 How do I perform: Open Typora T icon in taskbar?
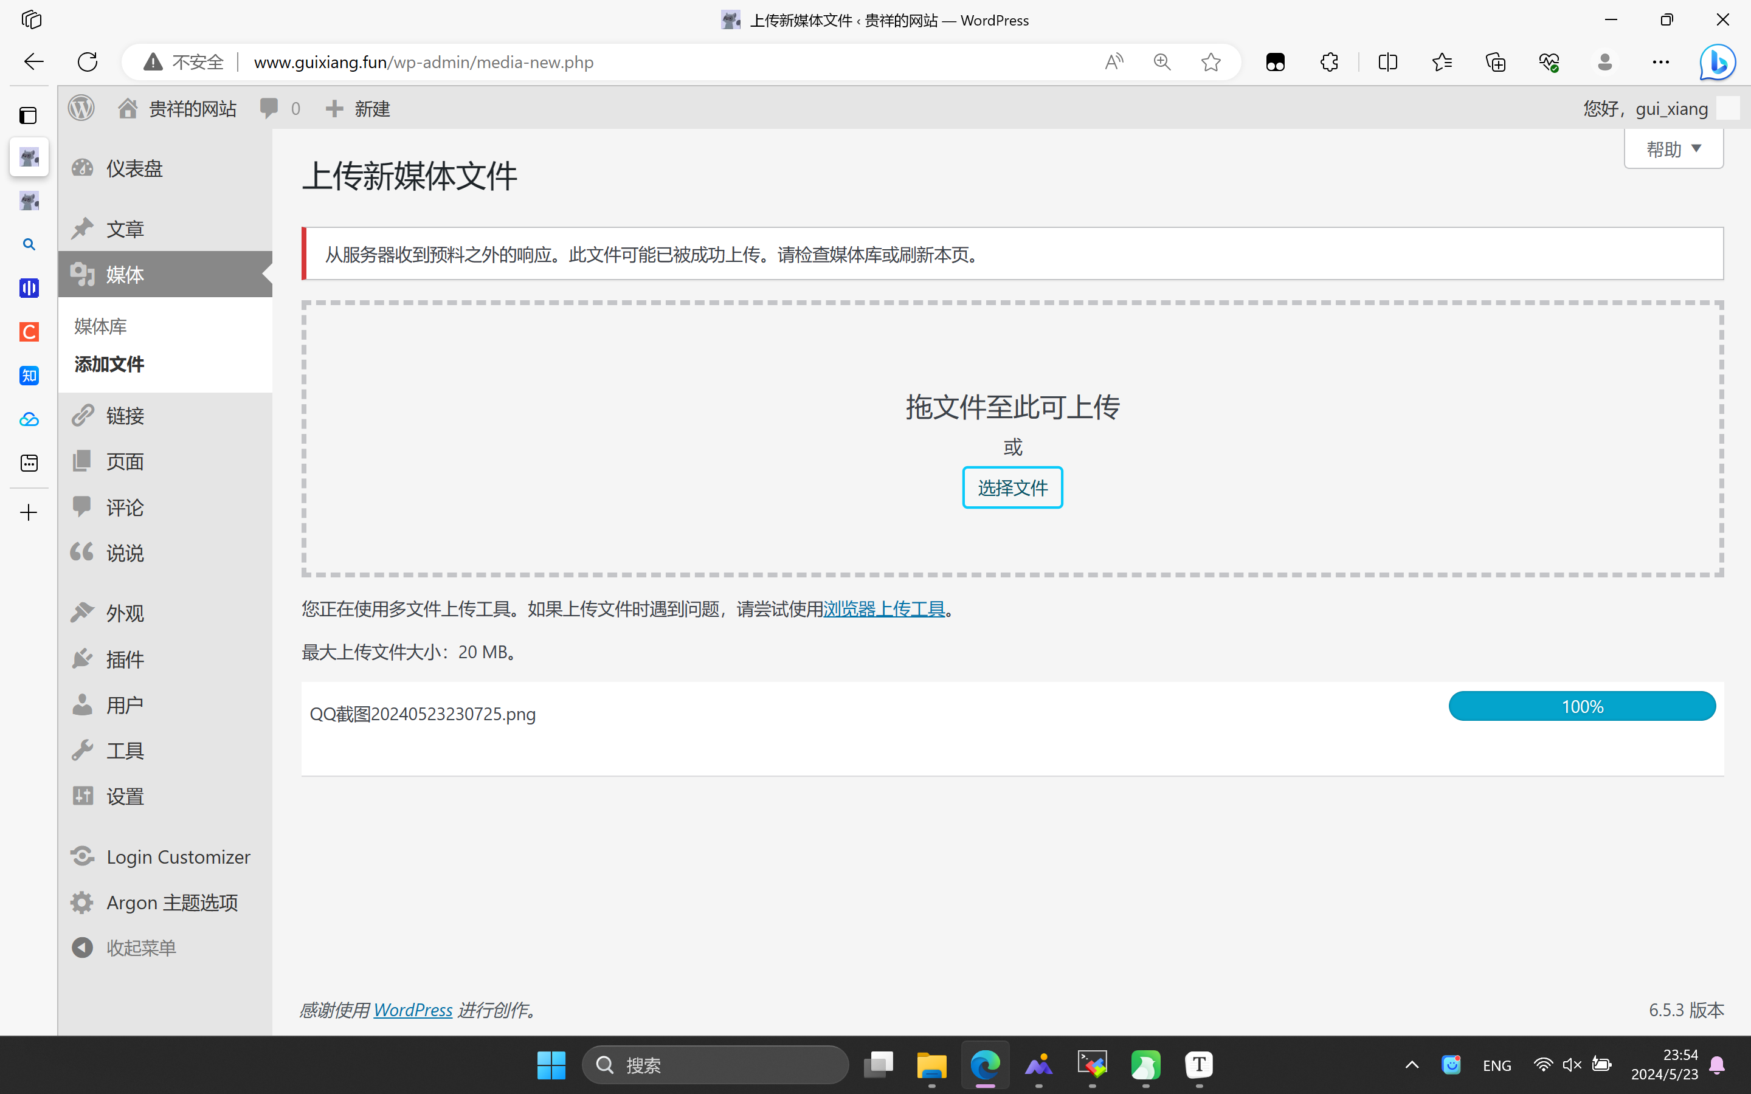pos(1199,1065)
